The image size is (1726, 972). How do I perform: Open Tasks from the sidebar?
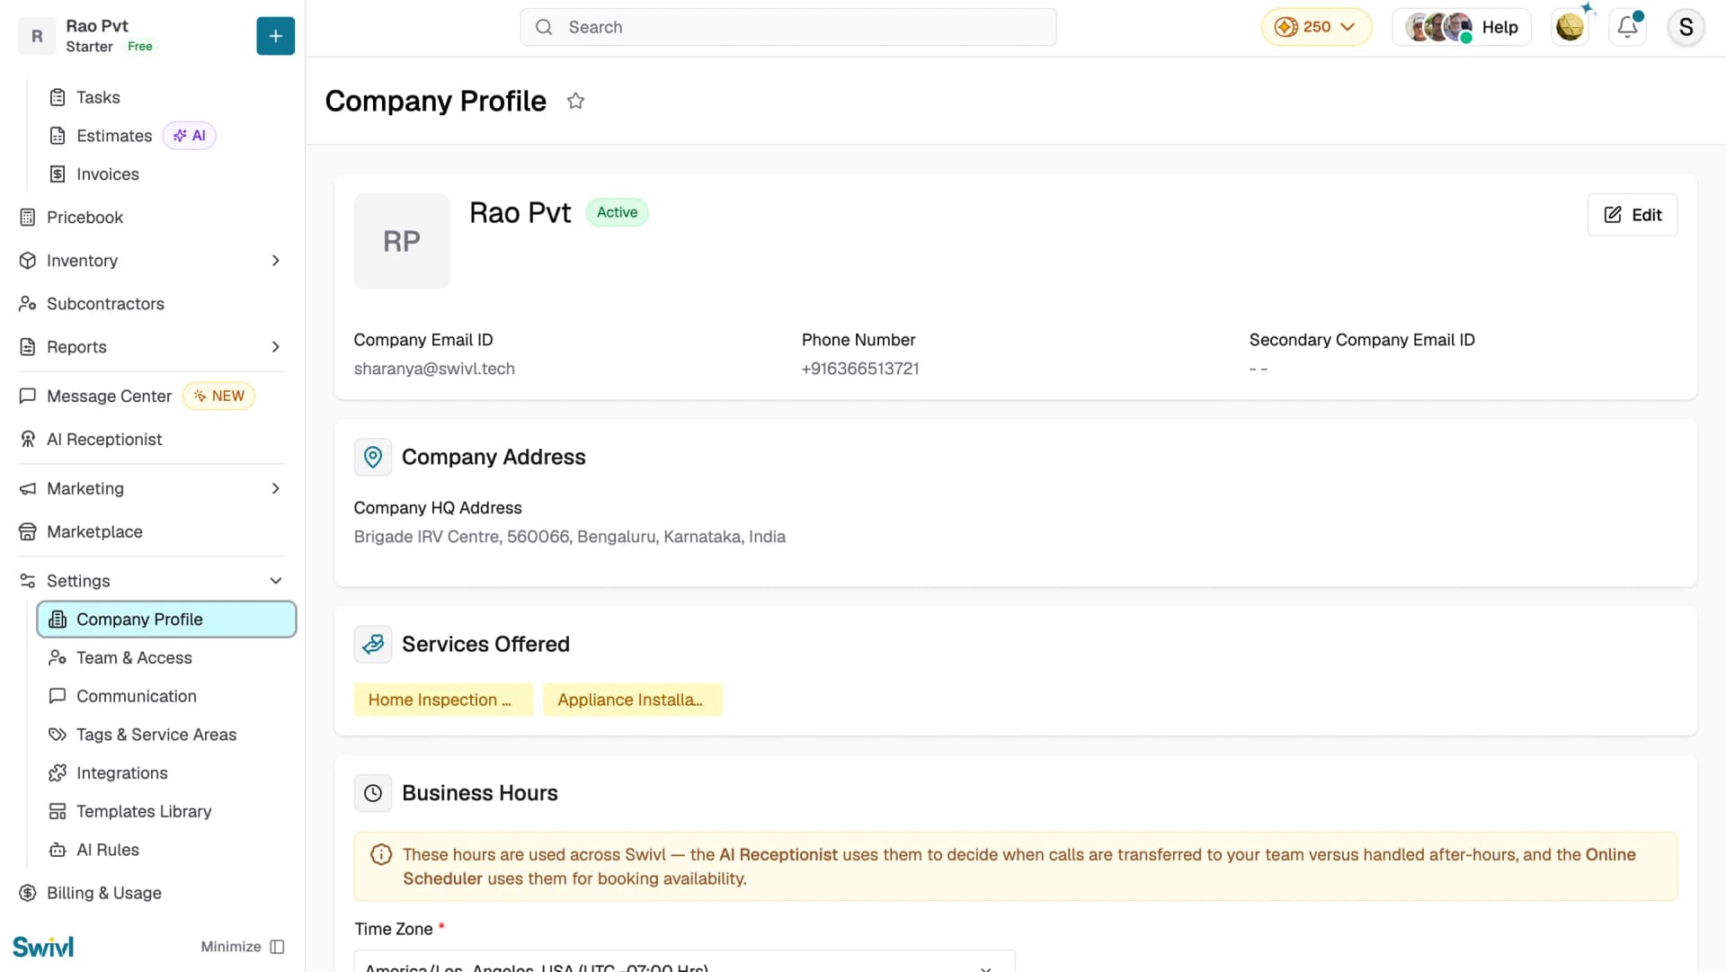coord(97,97)
